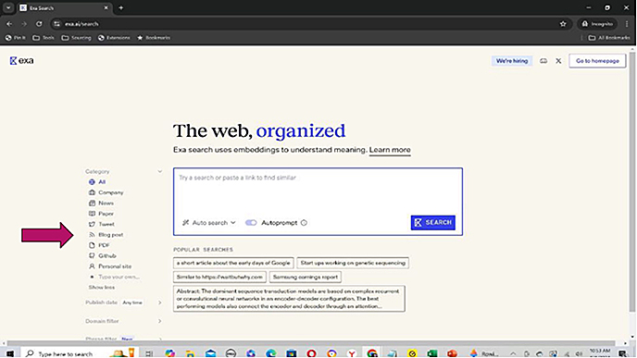The image size is (637, 358).
Task: Close the Exa Search tab
Action: (106, 7)
